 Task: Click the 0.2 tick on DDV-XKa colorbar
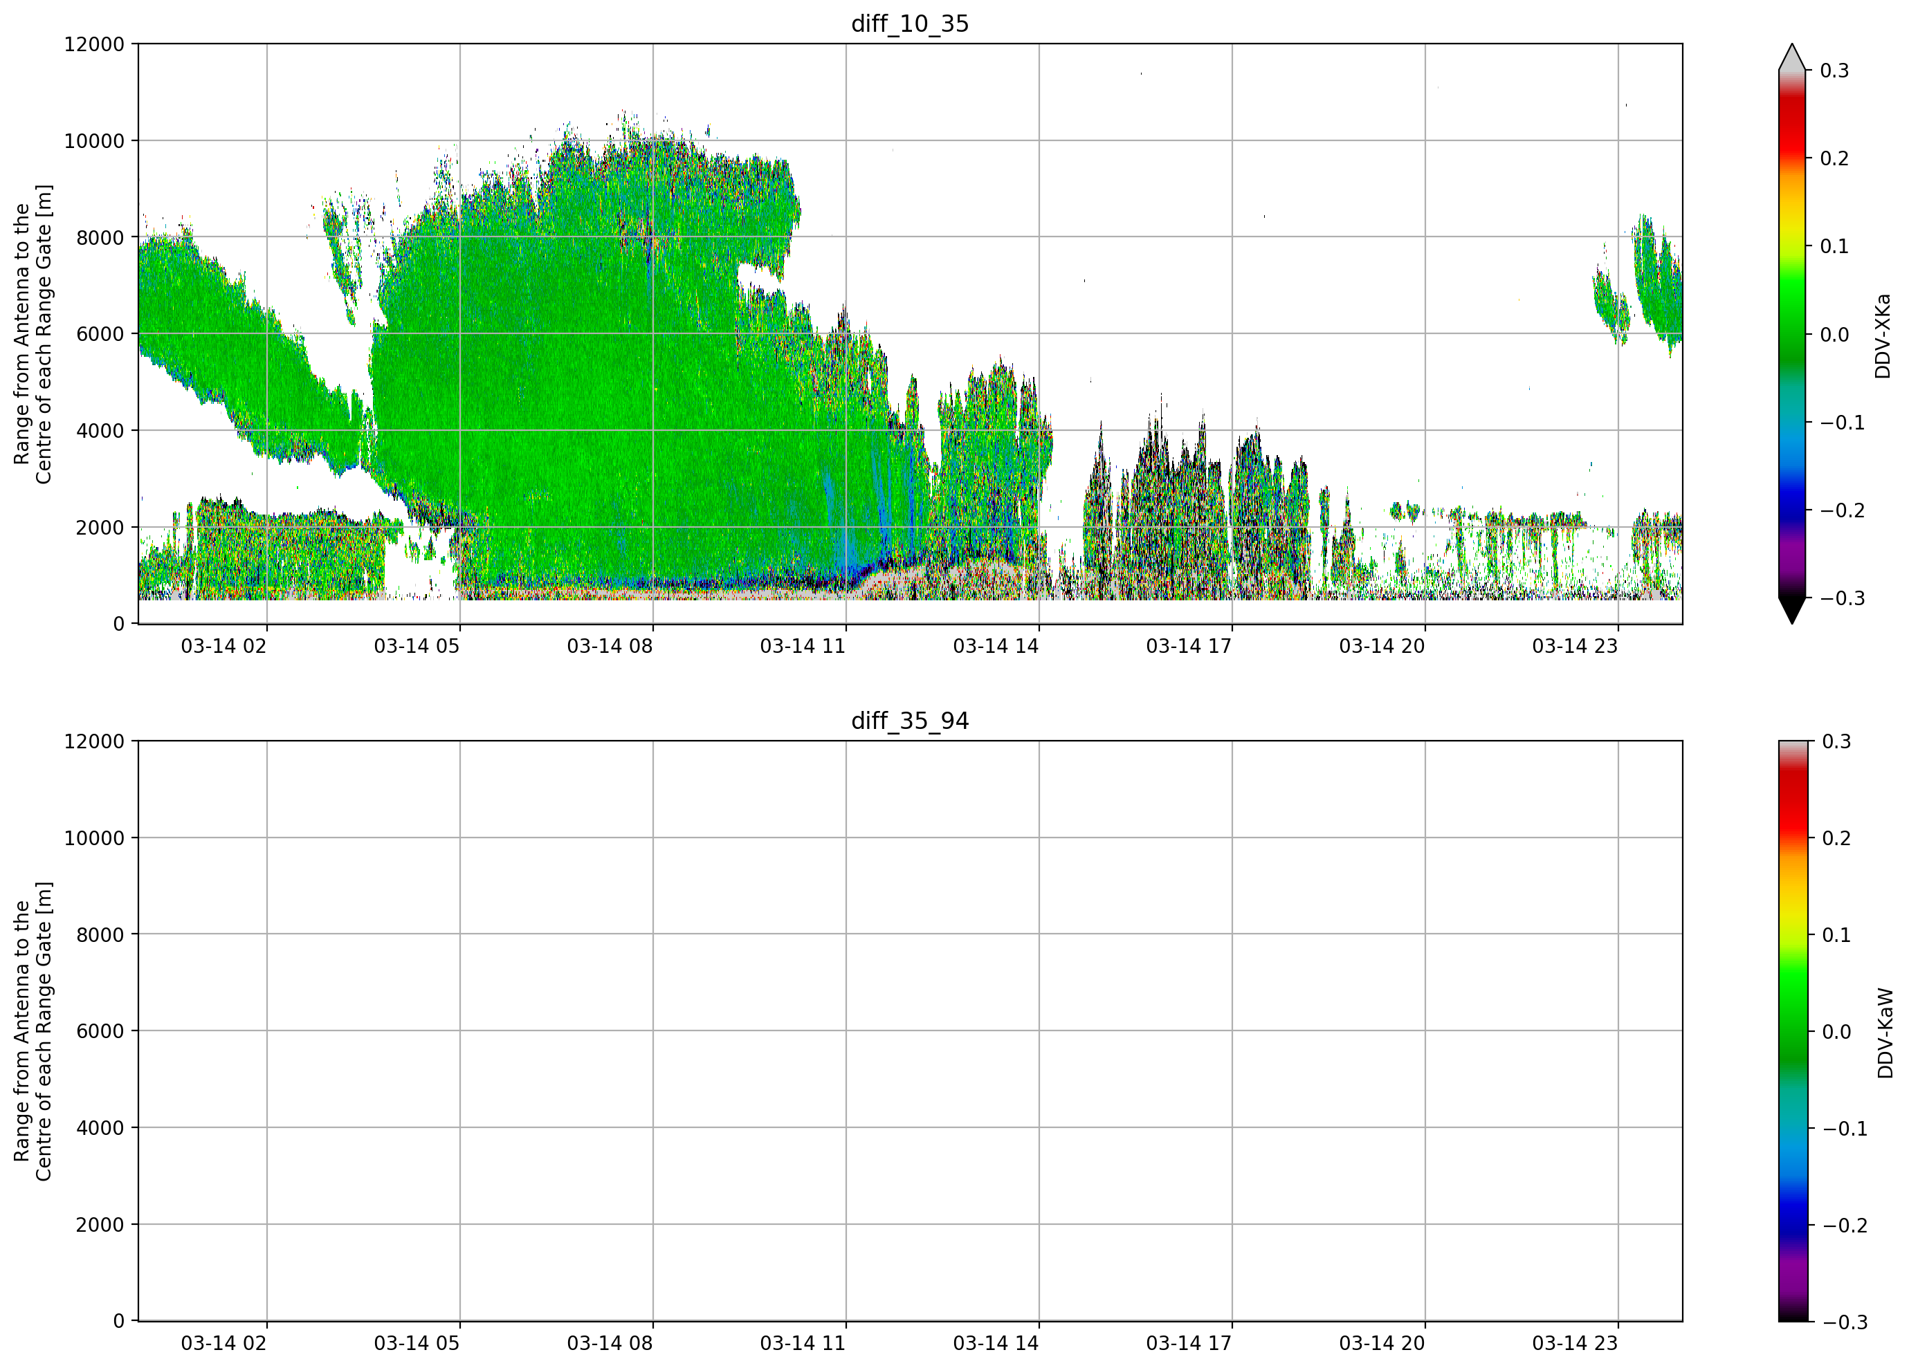(1834, 159)
